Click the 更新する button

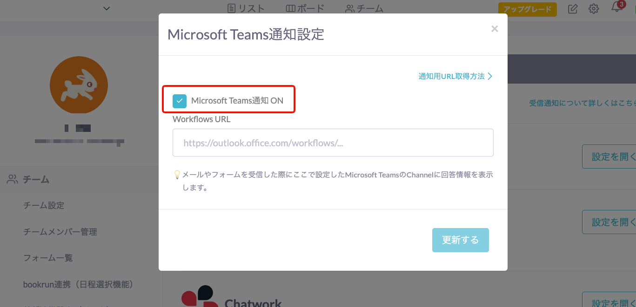coord(461,240)
